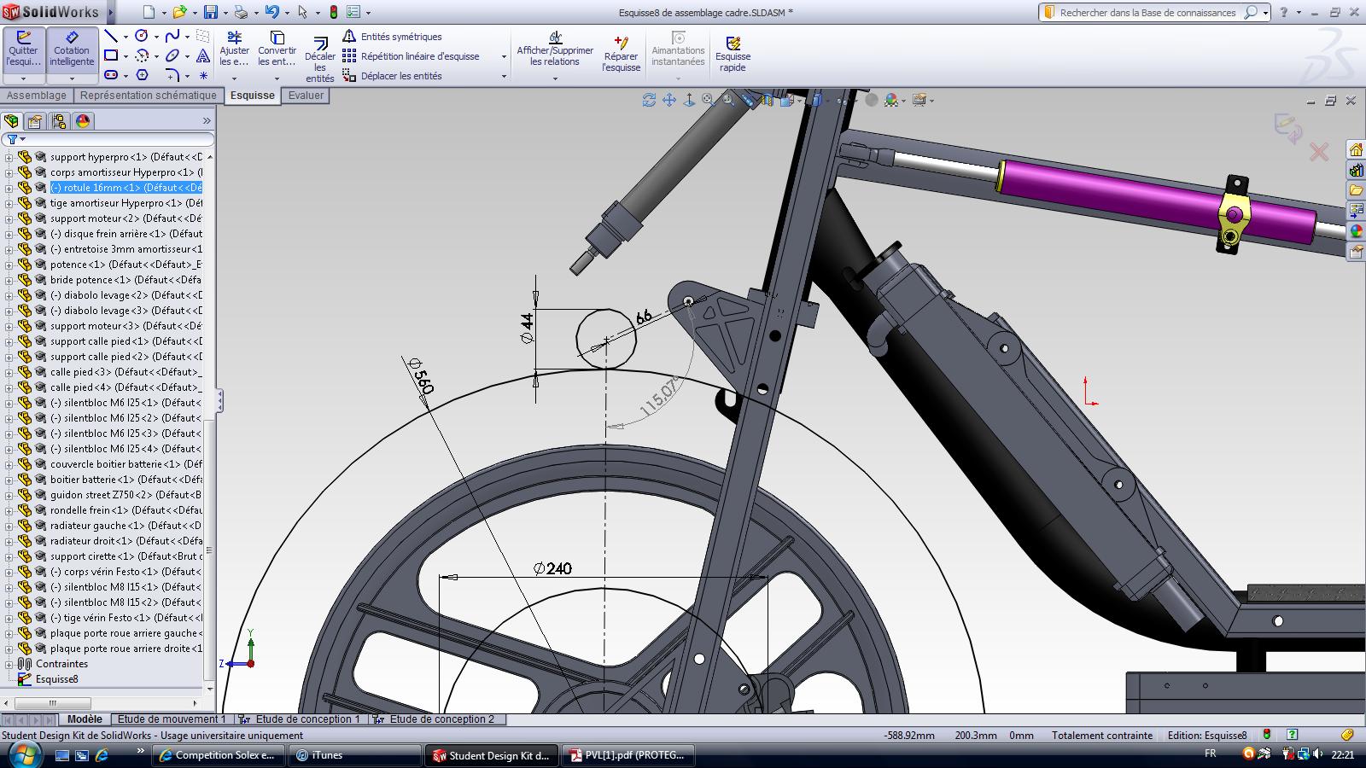Screen dimensions: 1366x768
Task: Click Ajuster les entités trim tool
Action: (234, 49)
